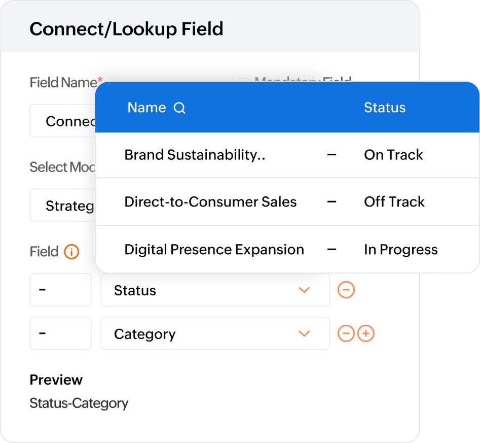Remove the Category field row with minus icon
Image resolution: width=480 pixels, height=443 pixels.
[x=346, y=333]
